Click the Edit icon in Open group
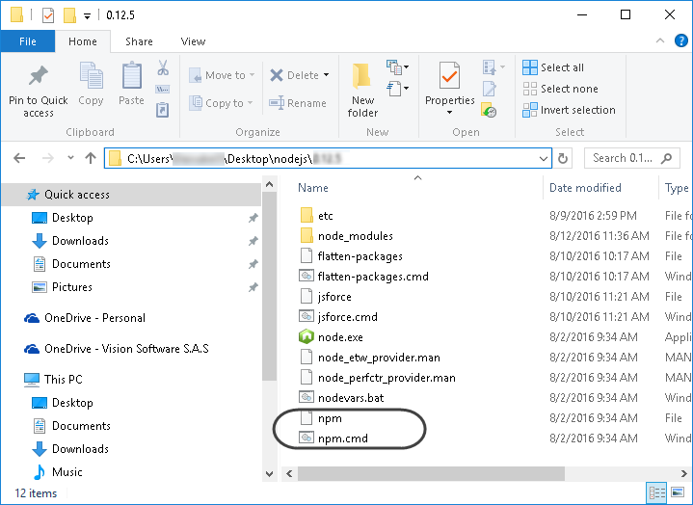693x505 pixels. click(490, 89)
